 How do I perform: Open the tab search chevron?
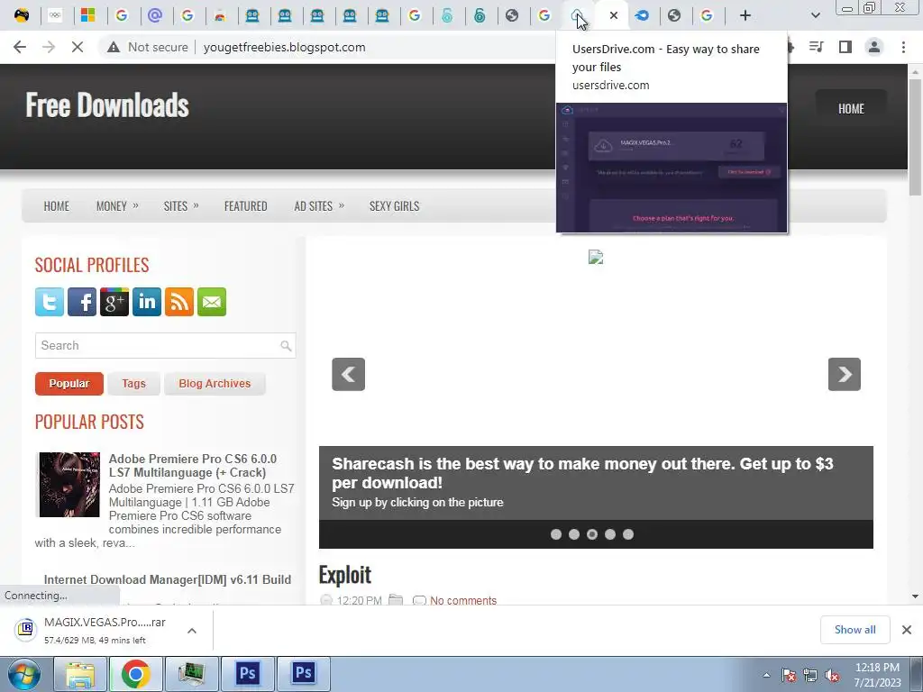point(815,15)
